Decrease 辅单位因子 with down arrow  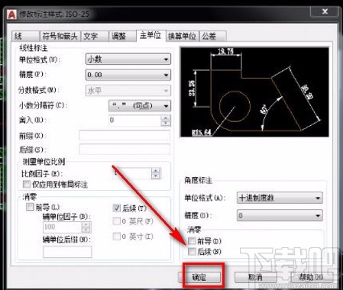[x=86, y=230]
